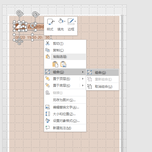Open the Fill (填充) dropdown arrow
This screenshot has width=152, height=152.
[65, 21]
